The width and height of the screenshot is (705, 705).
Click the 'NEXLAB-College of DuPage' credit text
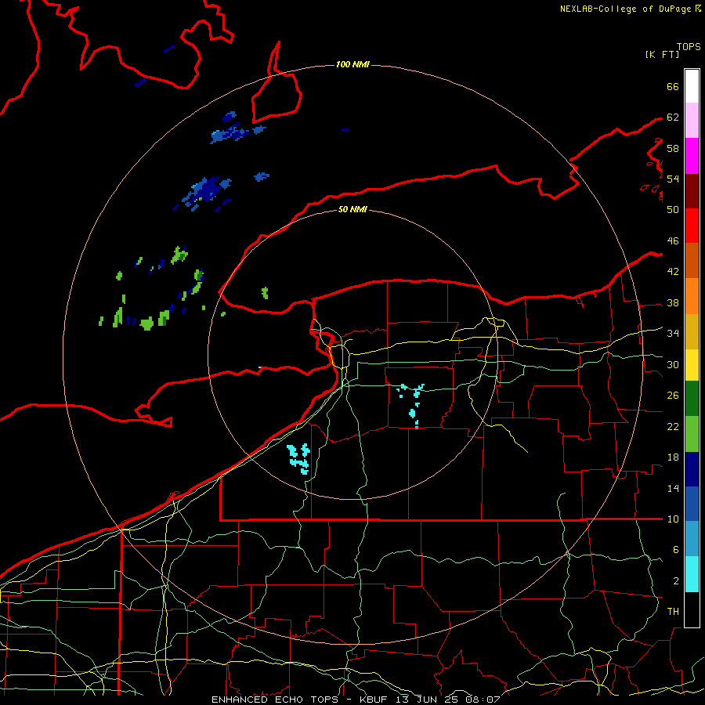click(x=627, y=9)
